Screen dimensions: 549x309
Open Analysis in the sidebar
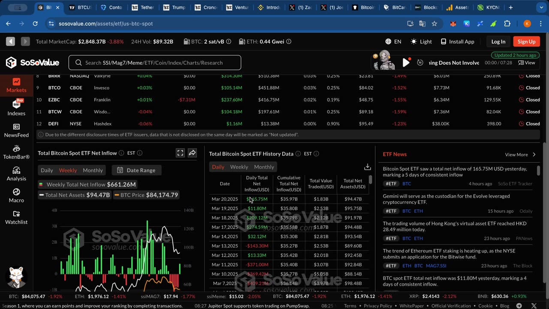click(16, 174)
